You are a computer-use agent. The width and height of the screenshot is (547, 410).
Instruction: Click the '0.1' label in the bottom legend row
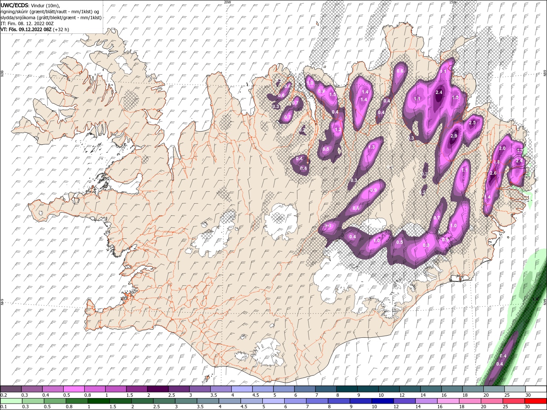pyautogui.click(x=3, y=407)
